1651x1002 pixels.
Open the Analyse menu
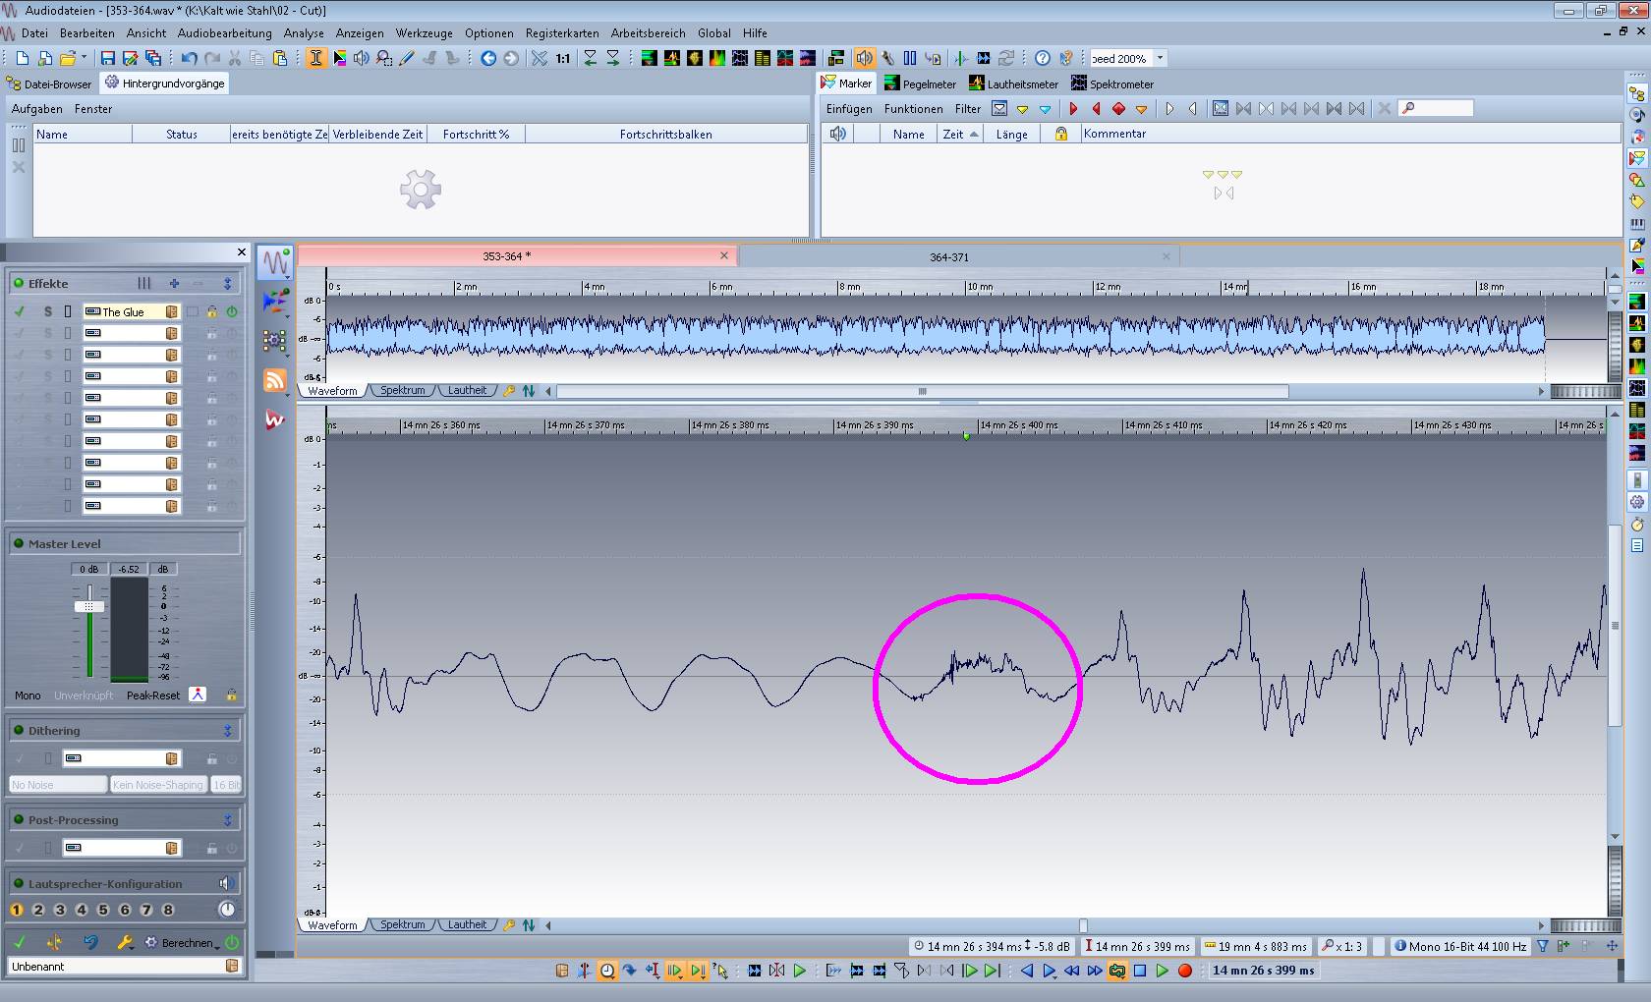pos(304,33)
